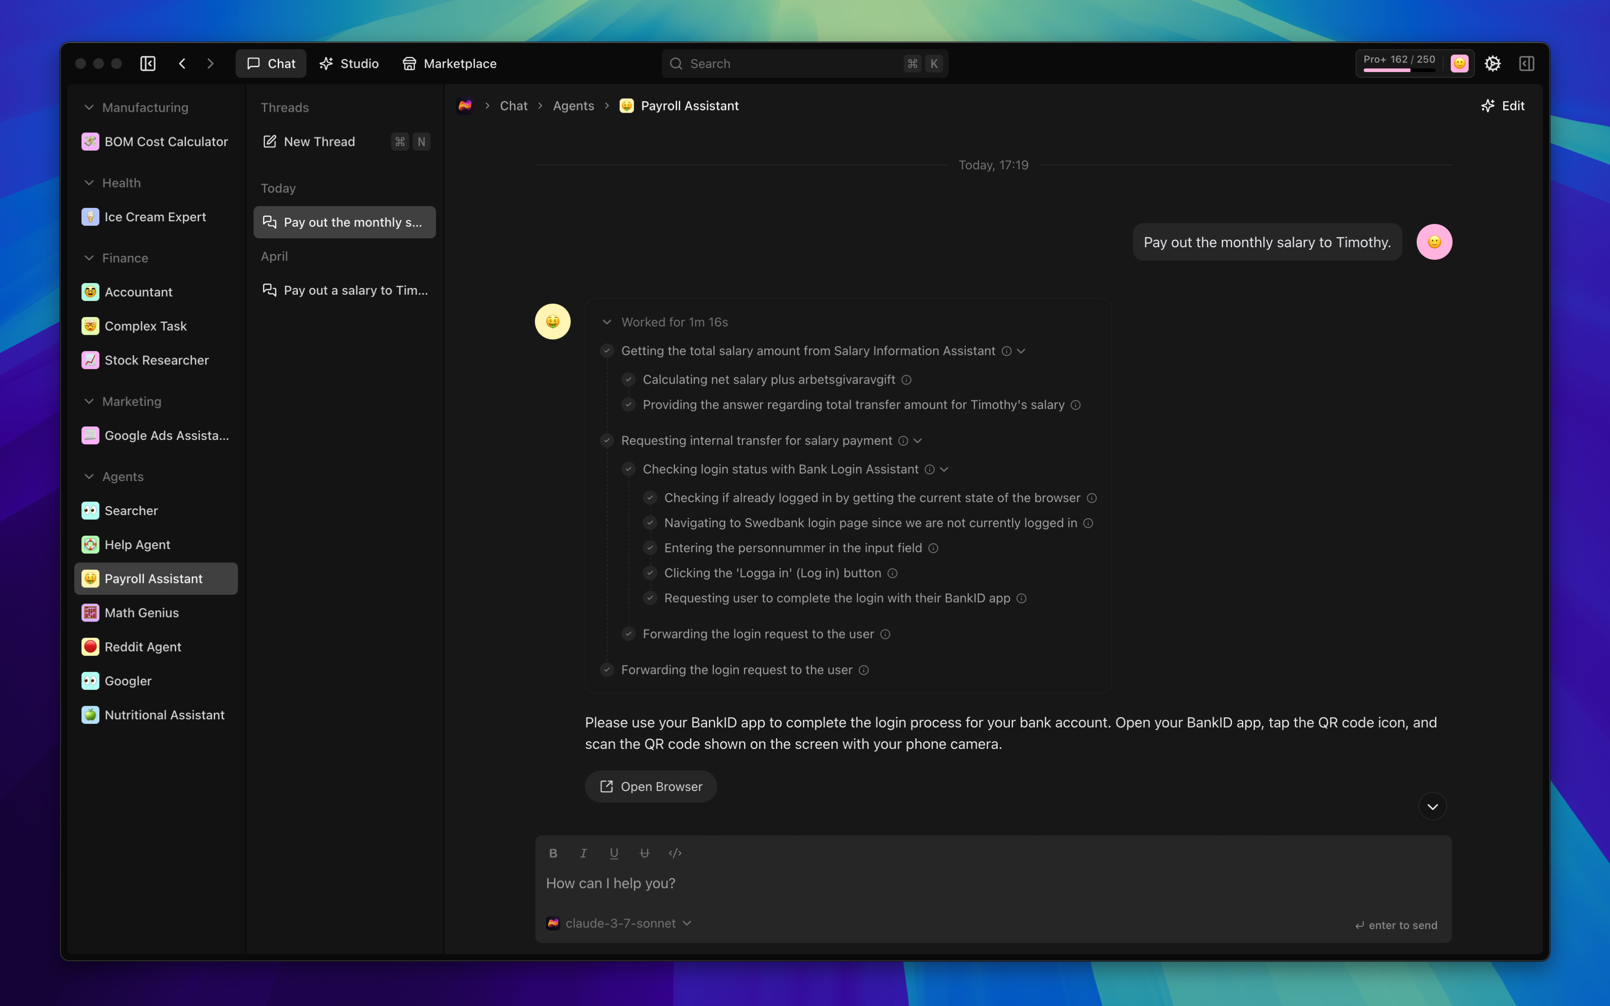Toggle the right side panel icon

(1526, 63)
